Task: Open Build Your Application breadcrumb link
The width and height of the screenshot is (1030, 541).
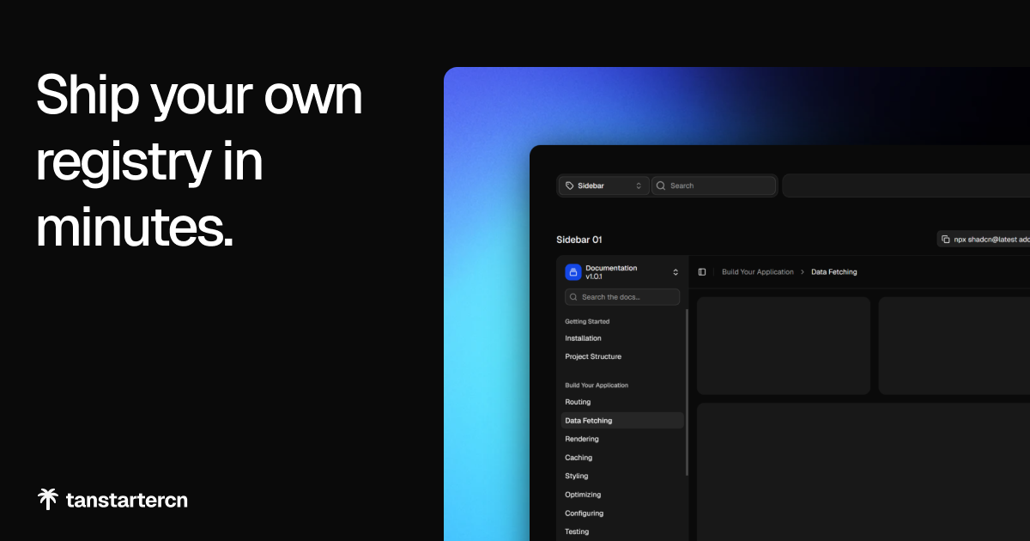Action: pyautogui.click(x=758, y=272)
